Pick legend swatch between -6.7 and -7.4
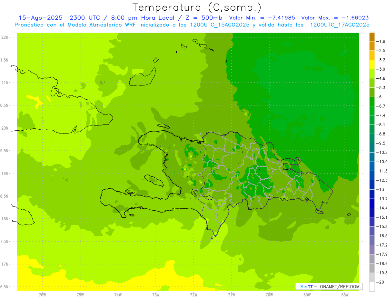 coord(372,111)
